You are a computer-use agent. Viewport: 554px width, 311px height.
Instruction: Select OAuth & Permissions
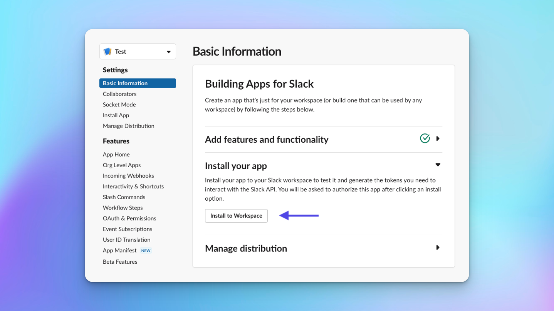[x=129, y=218]
